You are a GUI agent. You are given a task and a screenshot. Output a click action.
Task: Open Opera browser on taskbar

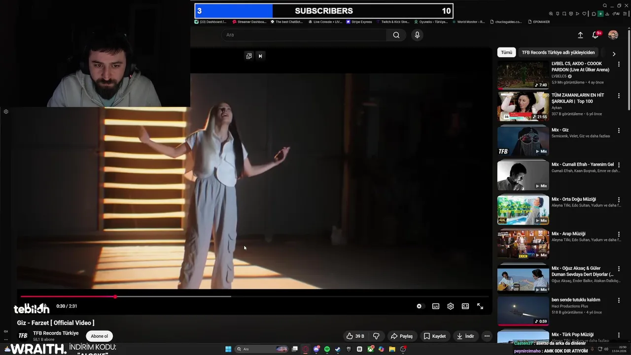point(306,349)
